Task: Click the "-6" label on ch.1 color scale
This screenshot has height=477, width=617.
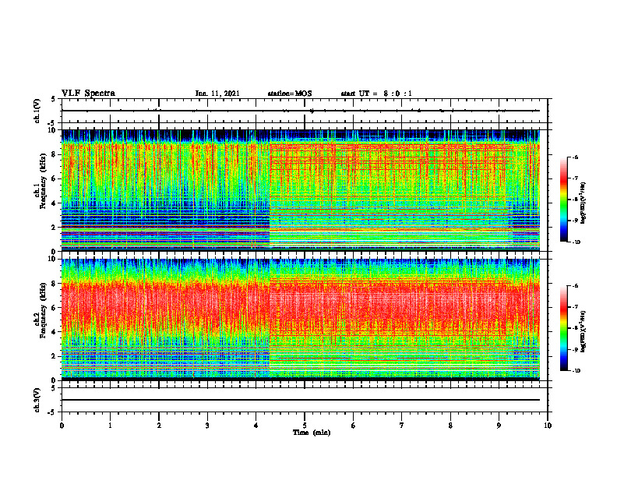Action: pyautogui.click(x=575, y=157)
